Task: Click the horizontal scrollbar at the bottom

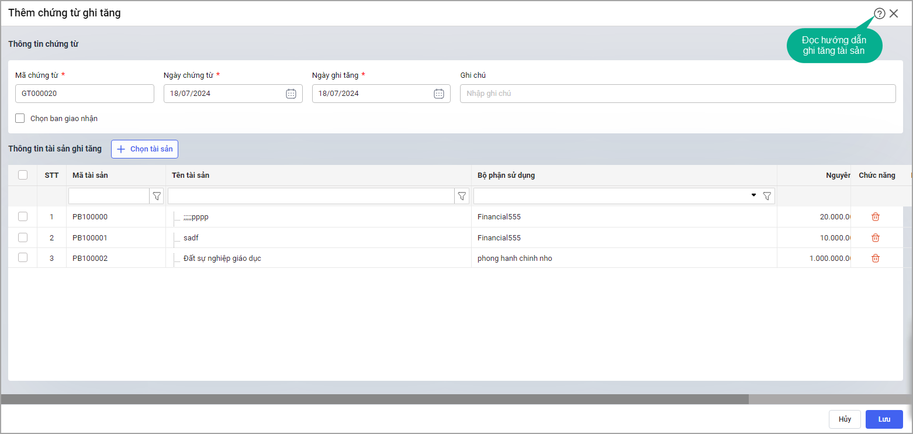Action: coord(374,399)
